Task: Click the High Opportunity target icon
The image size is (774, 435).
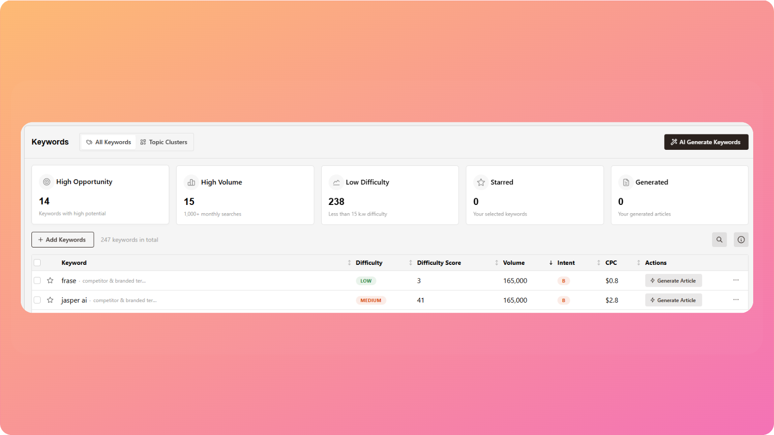Action: 47,182
